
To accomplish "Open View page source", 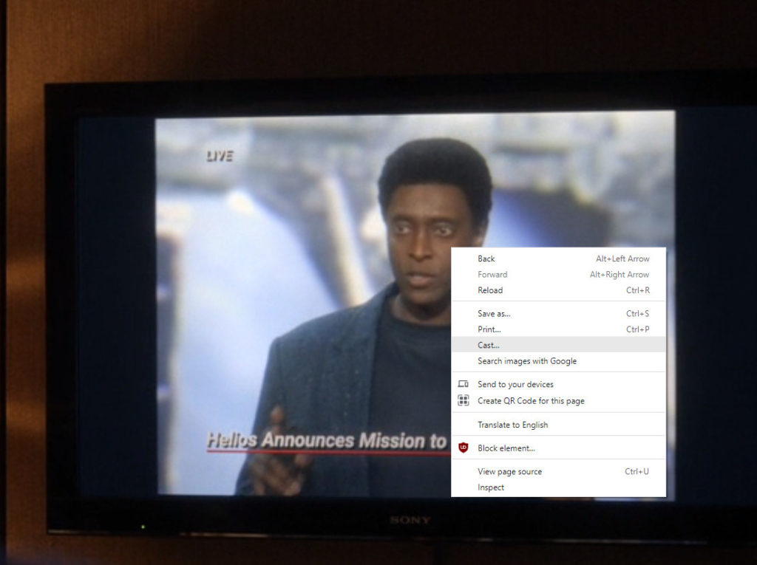I will pos(509,472).
